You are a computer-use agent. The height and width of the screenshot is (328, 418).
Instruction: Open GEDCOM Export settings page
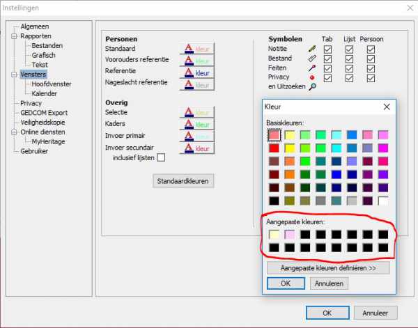pyautogui.click(x=44, y=112)
